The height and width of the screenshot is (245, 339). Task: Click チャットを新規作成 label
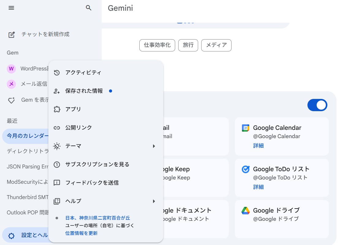pyautogui.click(x=45, y=34)
